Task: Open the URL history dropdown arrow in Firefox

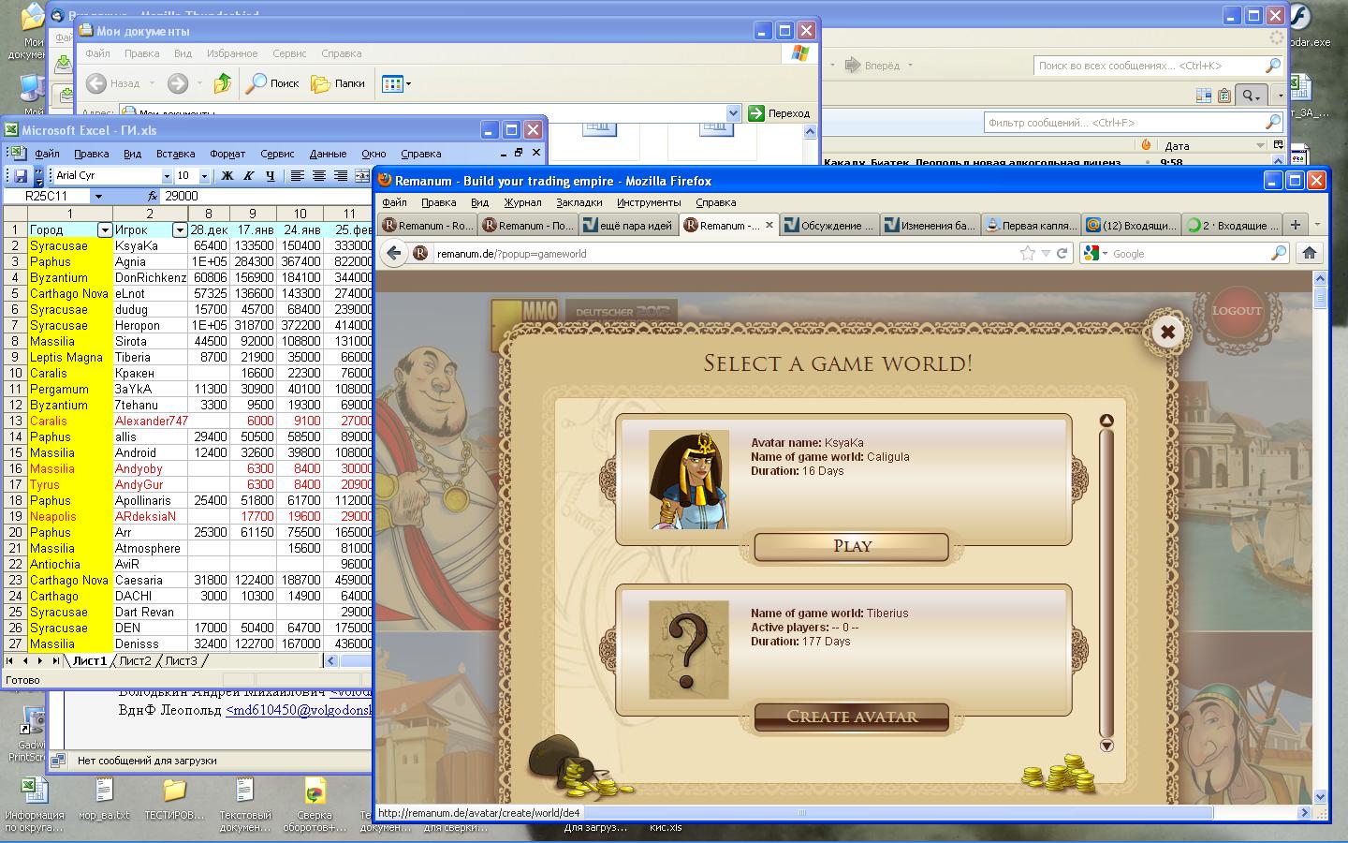Action: pos(1046,253)
